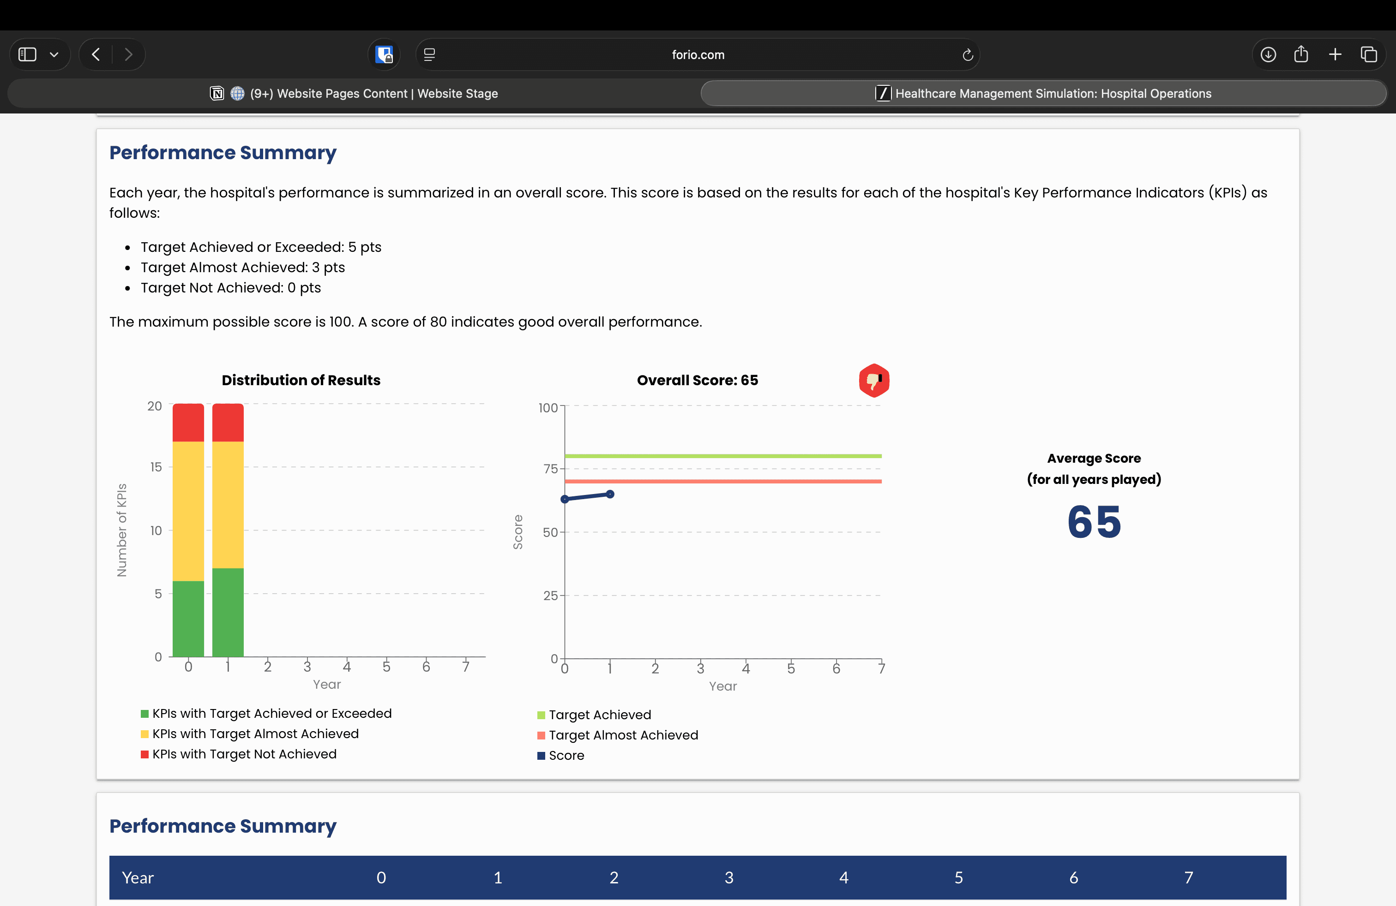Select the Healthcare Management Simulation tab
Viewport: 1396px width, 906px height.
[x=1043, y=93]
